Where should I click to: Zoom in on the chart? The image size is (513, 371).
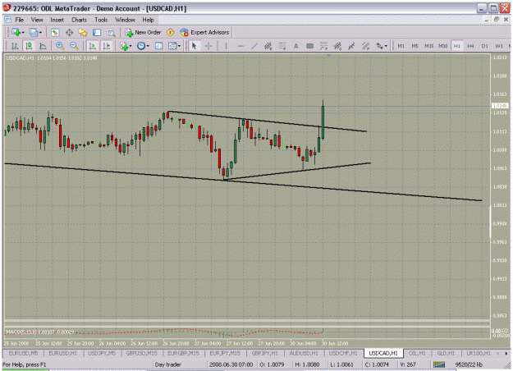click(x=60, y=46)
